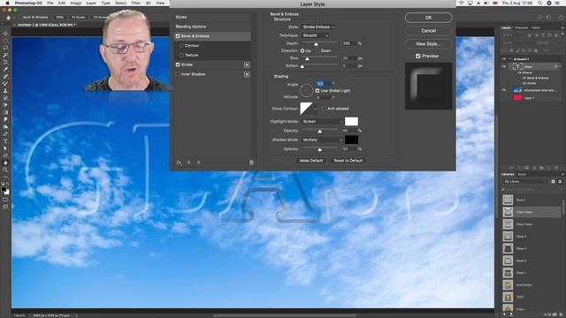Open the Layer menu
This screenshot has height=318, width=566.
coord(91,3)
